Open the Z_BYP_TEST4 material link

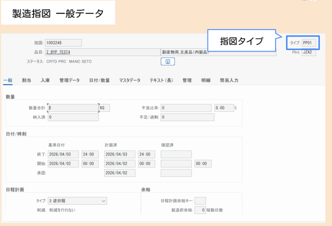(58, 52)
